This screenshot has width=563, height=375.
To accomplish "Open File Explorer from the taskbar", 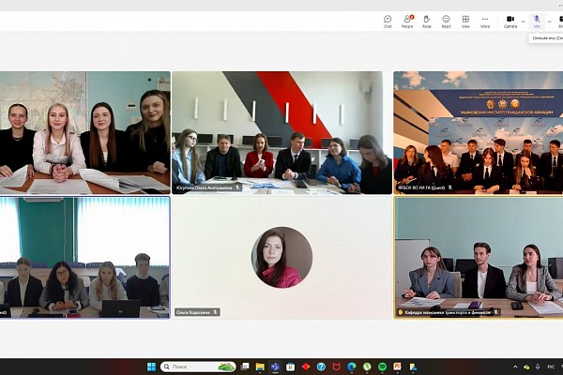I will (260, 367).
